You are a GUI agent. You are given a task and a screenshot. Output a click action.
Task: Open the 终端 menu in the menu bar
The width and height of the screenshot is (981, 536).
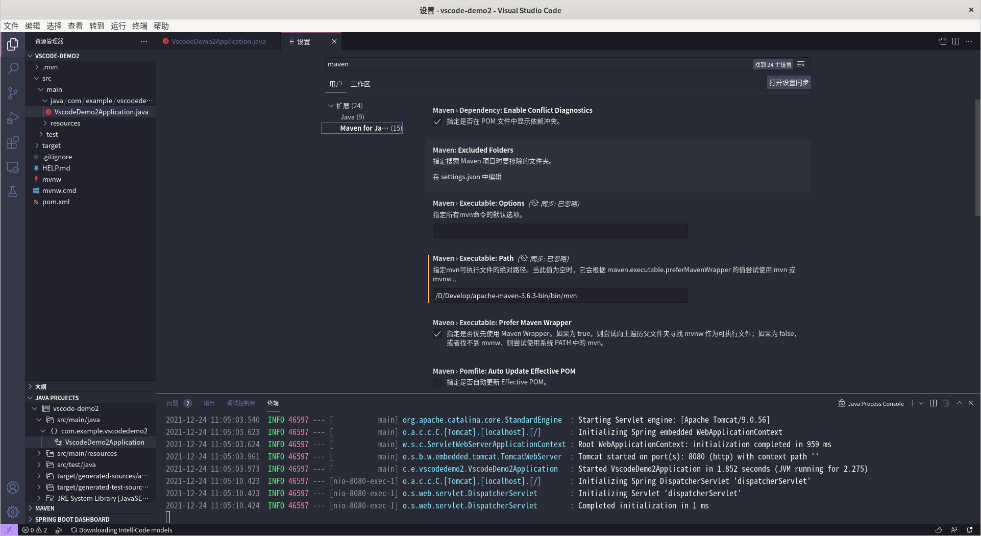point(139,26)
